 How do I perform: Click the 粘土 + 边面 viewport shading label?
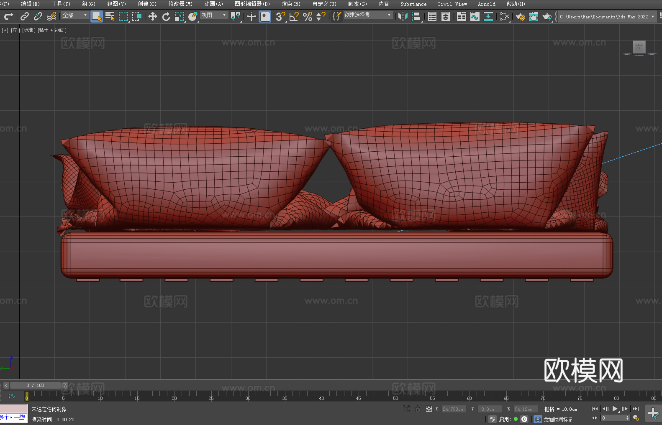point(52,30)
